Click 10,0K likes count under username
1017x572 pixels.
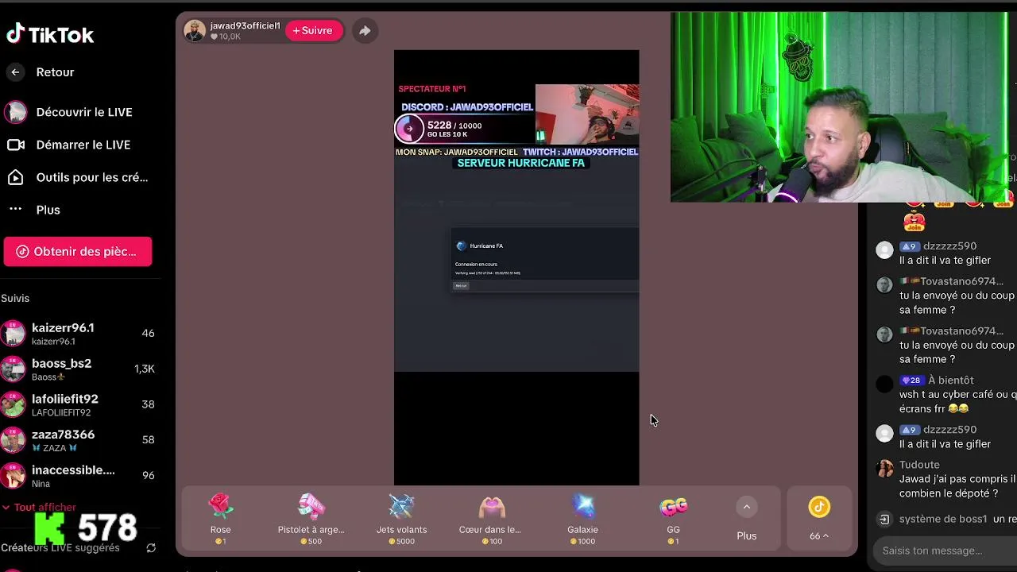point(225,37)
